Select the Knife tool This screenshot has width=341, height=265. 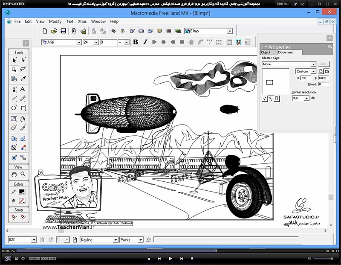pos(23,128)
